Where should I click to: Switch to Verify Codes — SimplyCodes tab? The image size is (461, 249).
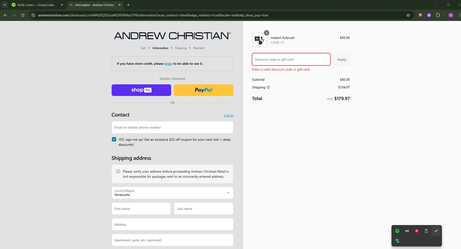pos(36,5)
